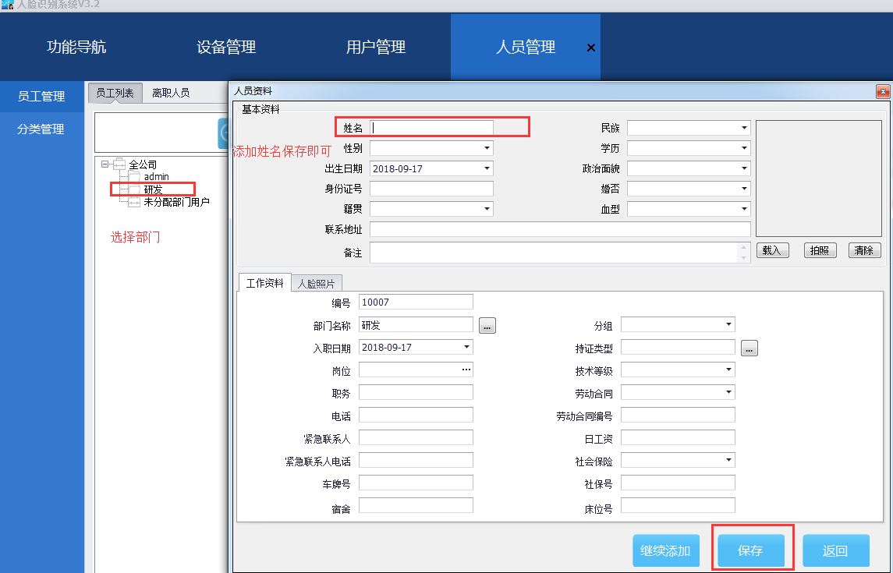The height and width of the screenshot is (573, 893).
Task: Click the 床位号 input field
Action: 678,505
